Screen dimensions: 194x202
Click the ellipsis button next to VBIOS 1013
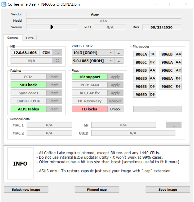pos(119,53)
